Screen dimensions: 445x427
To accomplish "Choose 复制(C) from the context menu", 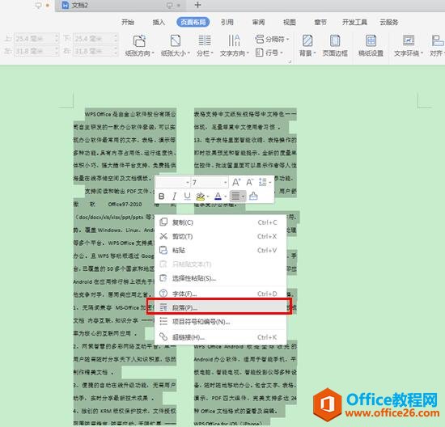I will click(221, 222).
